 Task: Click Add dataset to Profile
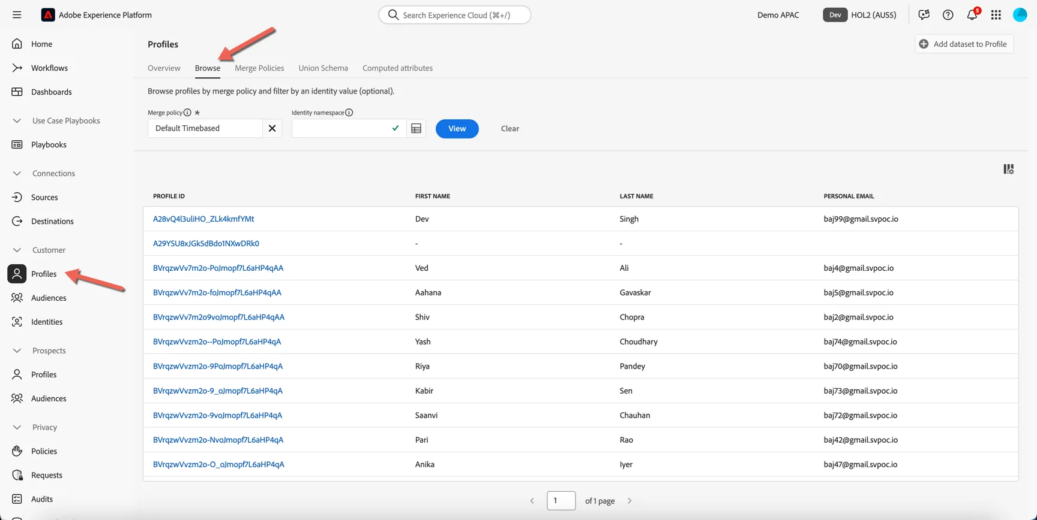964,44
